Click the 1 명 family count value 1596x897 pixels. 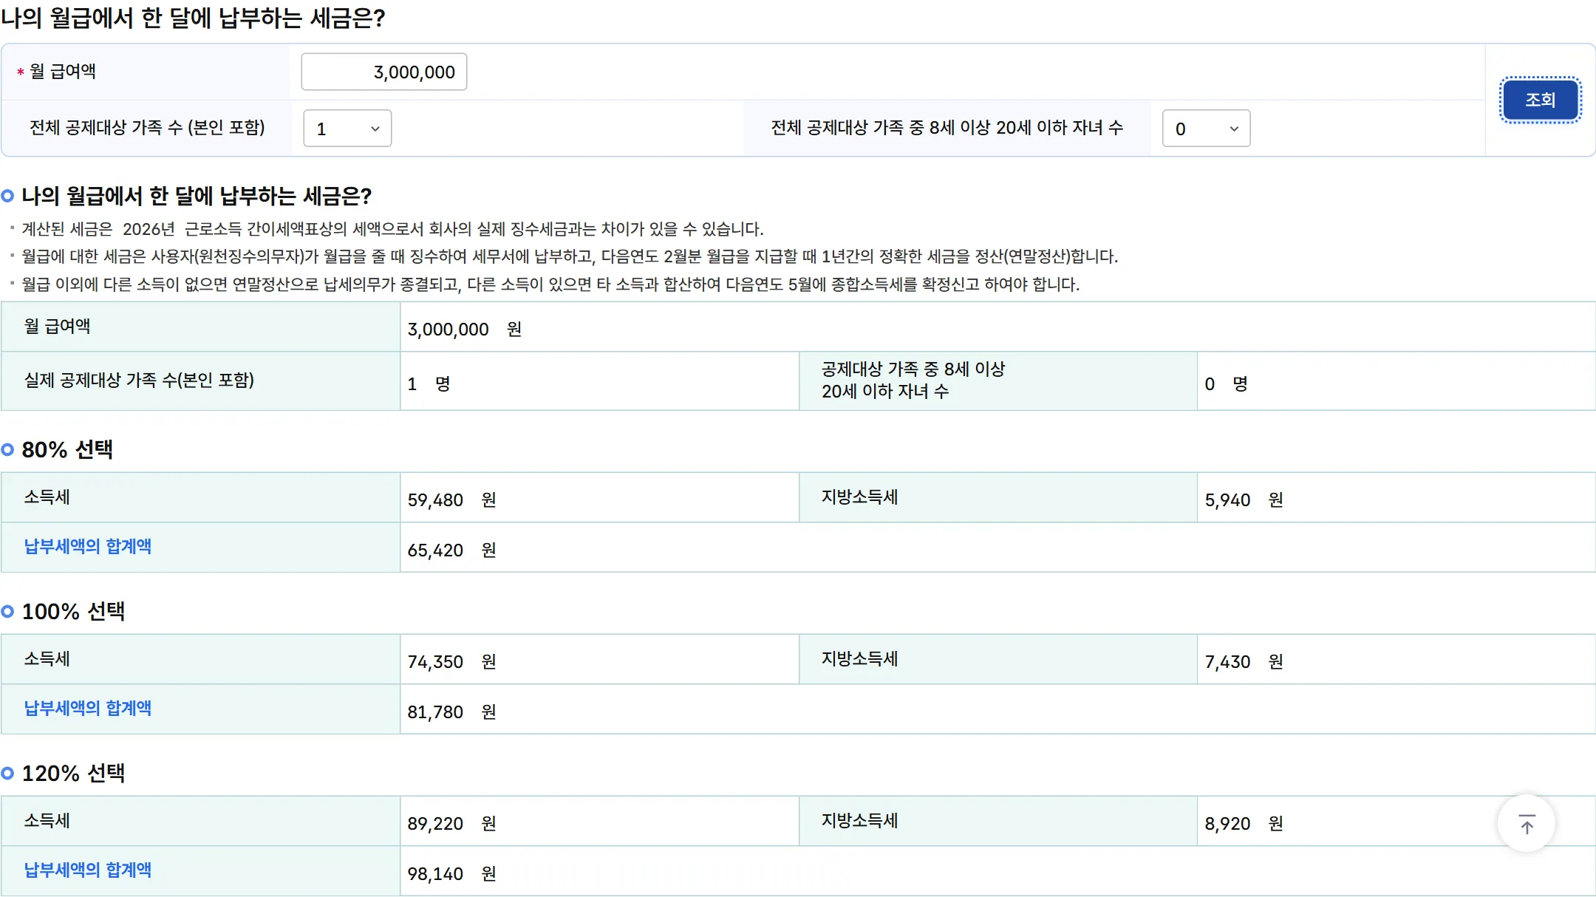(x=429, y=384)
